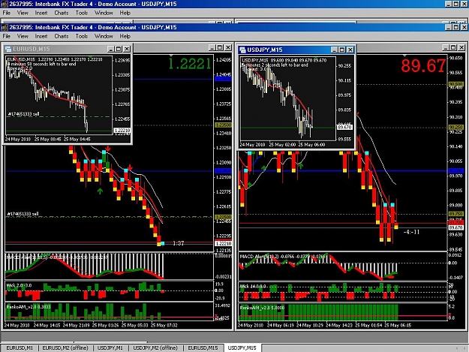The image size is (469, 352).
Task: Switch to the USDJPY,M1 chart tab
Action: 110,347
